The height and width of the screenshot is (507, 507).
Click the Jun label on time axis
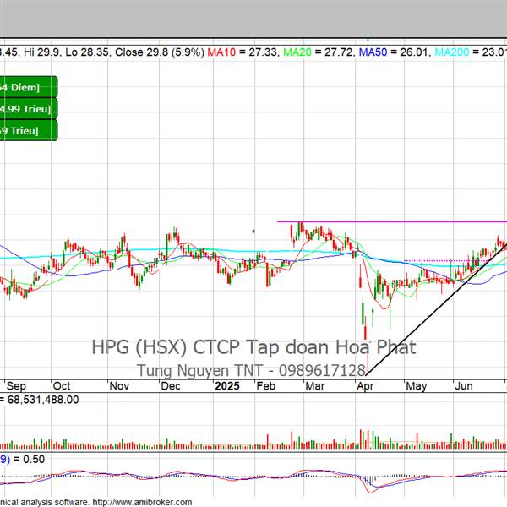tap(464, 385)
